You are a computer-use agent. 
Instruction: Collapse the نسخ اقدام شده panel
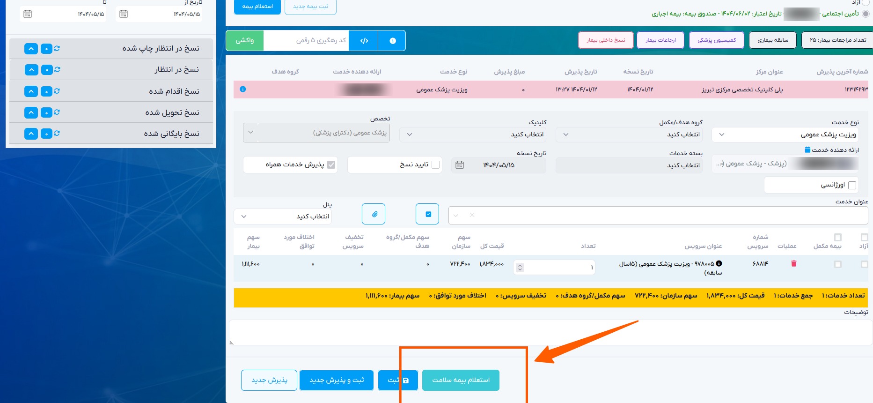coord(31,91)
